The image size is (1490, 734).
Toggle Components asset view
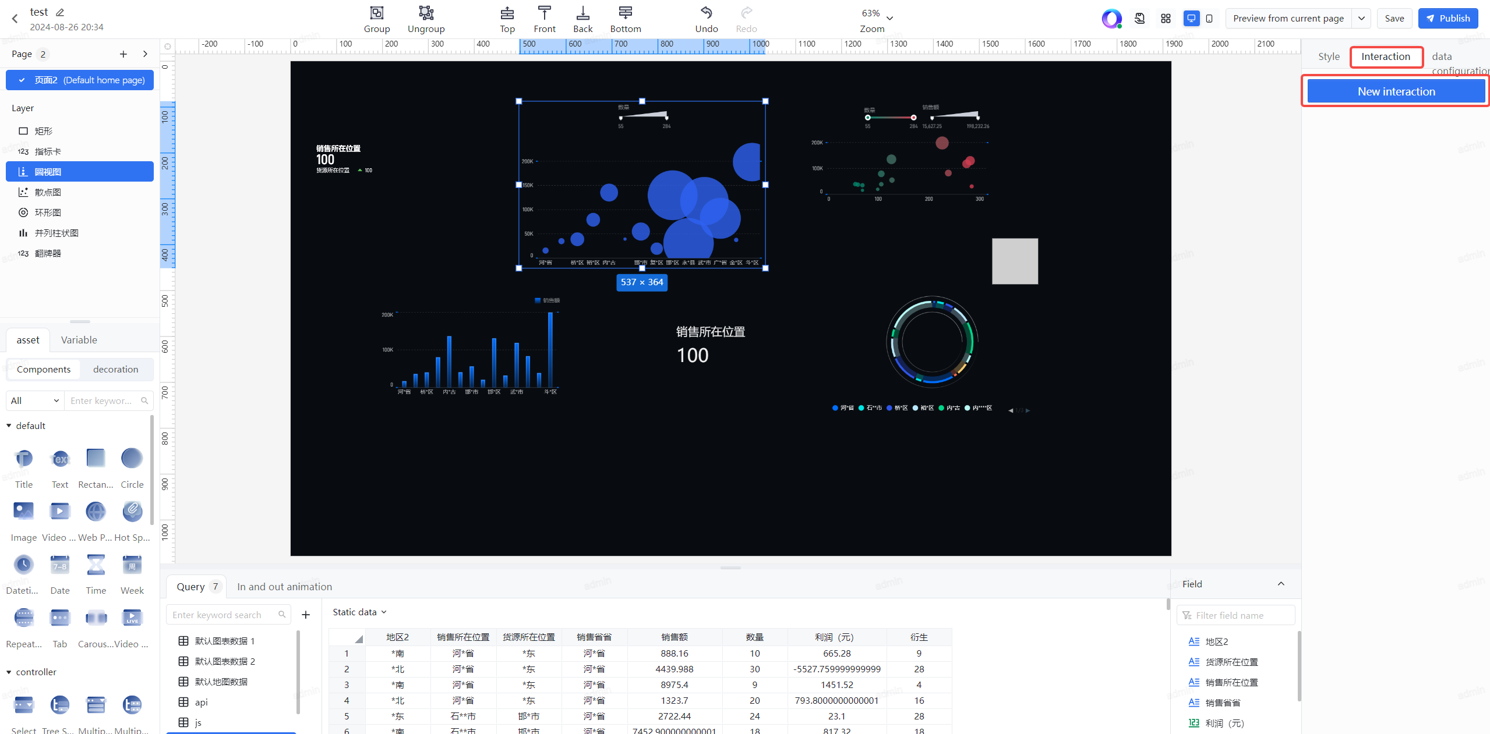[44, 369]
